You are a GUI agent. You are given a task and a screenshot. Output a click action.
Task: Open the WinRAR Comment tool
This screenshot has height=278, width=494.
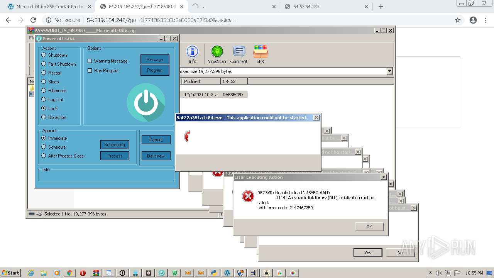point(239,54)
